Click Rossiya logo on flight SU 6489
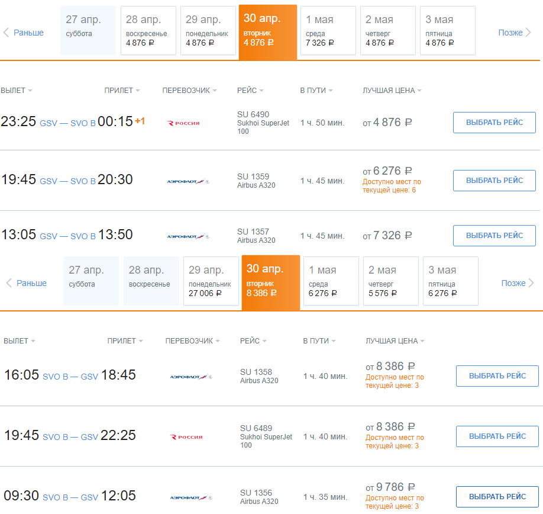This screenshot has height=514, width=543. tap(187, 437)
